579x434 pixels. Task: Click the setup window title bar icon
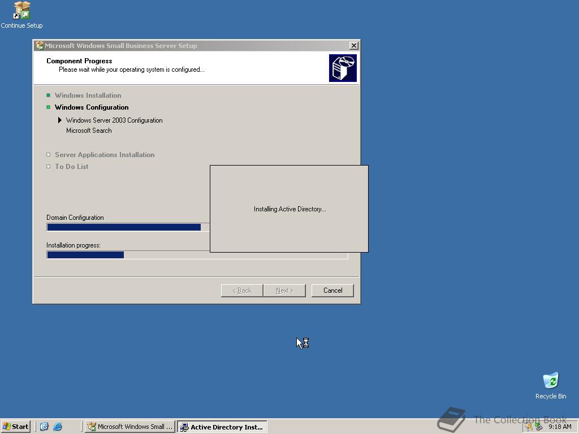pos(40,45)
